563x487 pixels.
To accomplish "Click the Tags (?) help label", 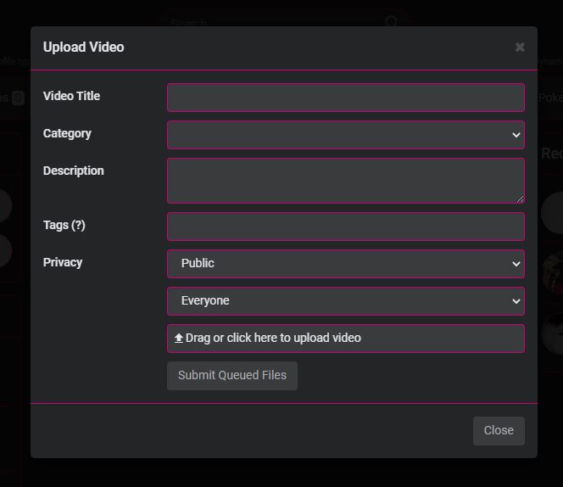I will point(64,225).
